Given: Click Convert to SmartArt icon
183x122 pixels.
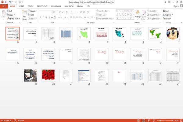Looking at the screenshot, I should 97,19.
